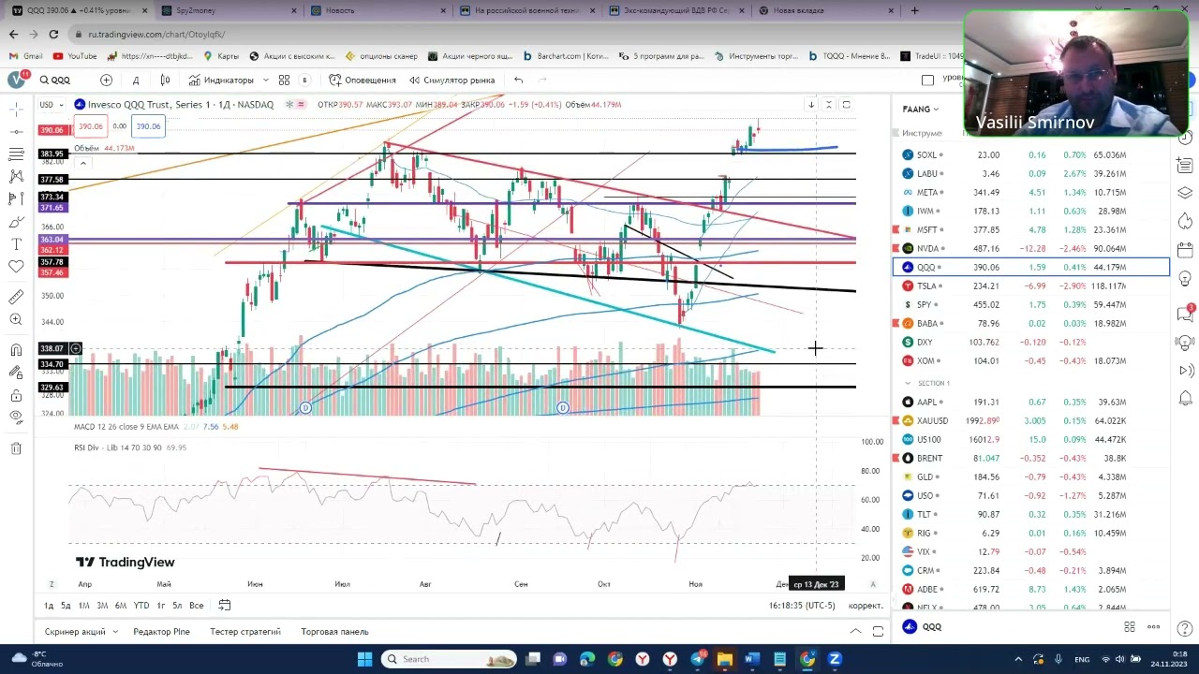Viewport: 1199px width, 674px height.
Task: Open the Windows Start menu
Action: [x=364, y=659]
